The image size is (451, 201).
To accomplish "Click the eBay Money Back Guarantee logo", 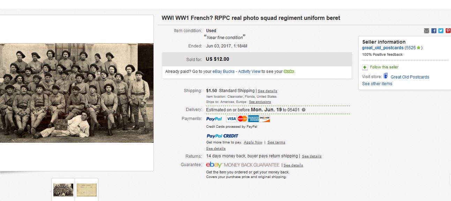I will [x=243, y=165].
